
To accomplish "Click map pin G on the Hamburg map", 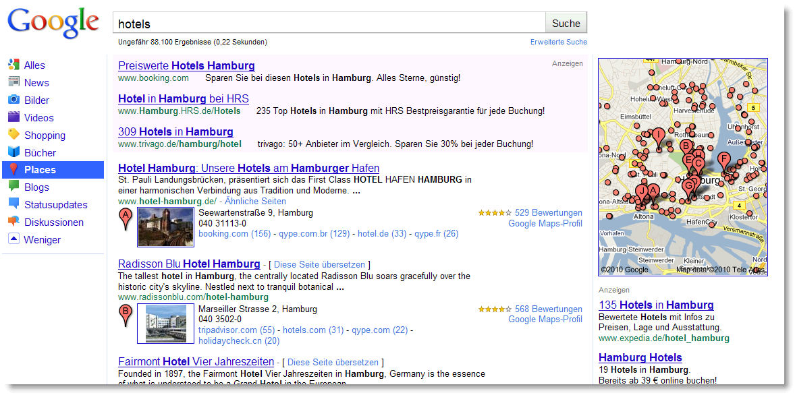I will 688,189.
